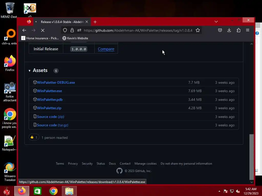Click scrollbar up arrow

pyautogui.click(x=252, y=44)
